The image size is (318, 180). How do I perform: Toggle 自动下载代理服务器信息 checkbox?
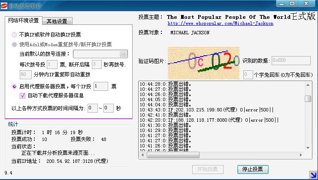point(22,96)
